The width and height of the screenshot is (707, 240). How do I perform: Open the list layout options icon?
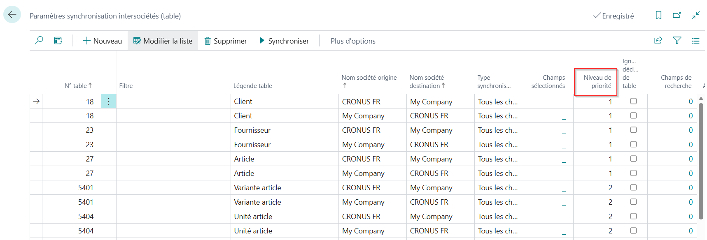point(695,41)
